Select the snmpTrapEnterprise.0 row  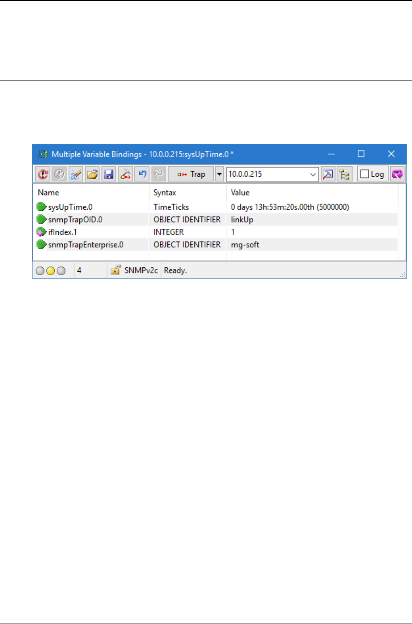[216, 245]
